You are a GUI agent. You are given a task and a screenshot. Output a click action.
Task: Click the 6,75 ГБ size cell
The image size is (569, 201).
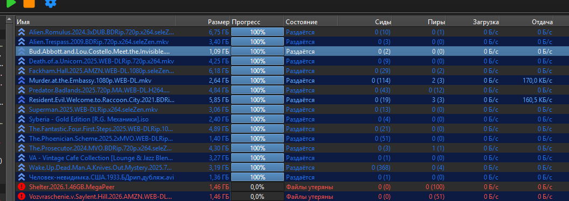[x=219, y=32]
